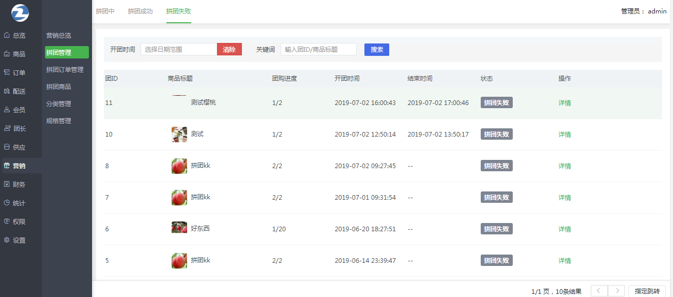Click the 管理员 admin user label

coord(644,11)
